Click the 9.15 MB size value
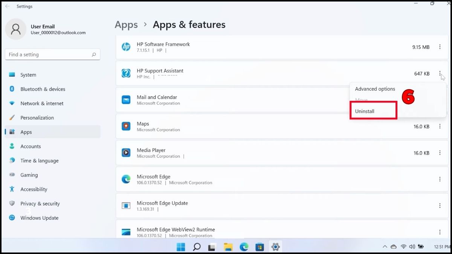 [421, 47]
